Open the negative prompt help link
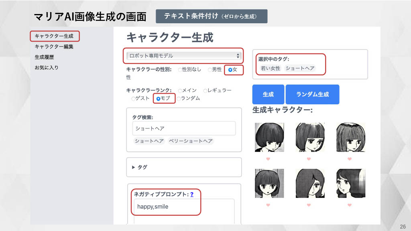 (192, 194)
